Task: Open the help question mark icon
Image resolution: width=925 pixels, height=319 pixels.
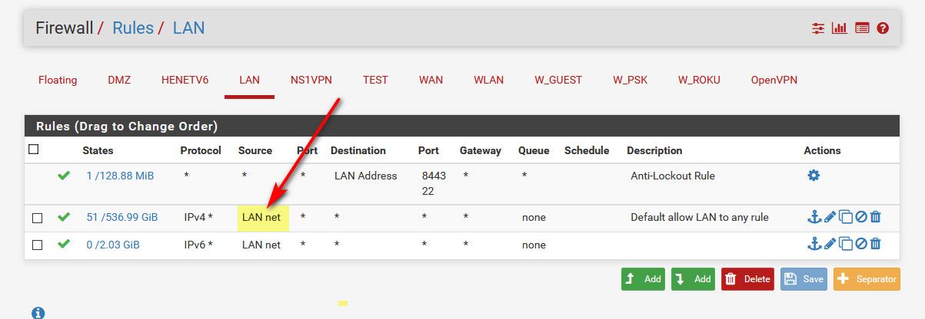Action: click(x=883, y=28)
